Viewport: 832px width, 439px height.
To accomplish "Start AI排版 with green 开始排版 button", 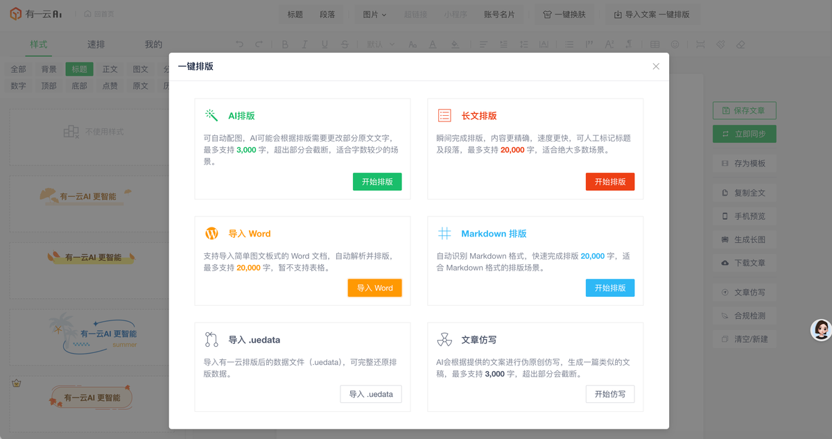I will tap(377, 182).
